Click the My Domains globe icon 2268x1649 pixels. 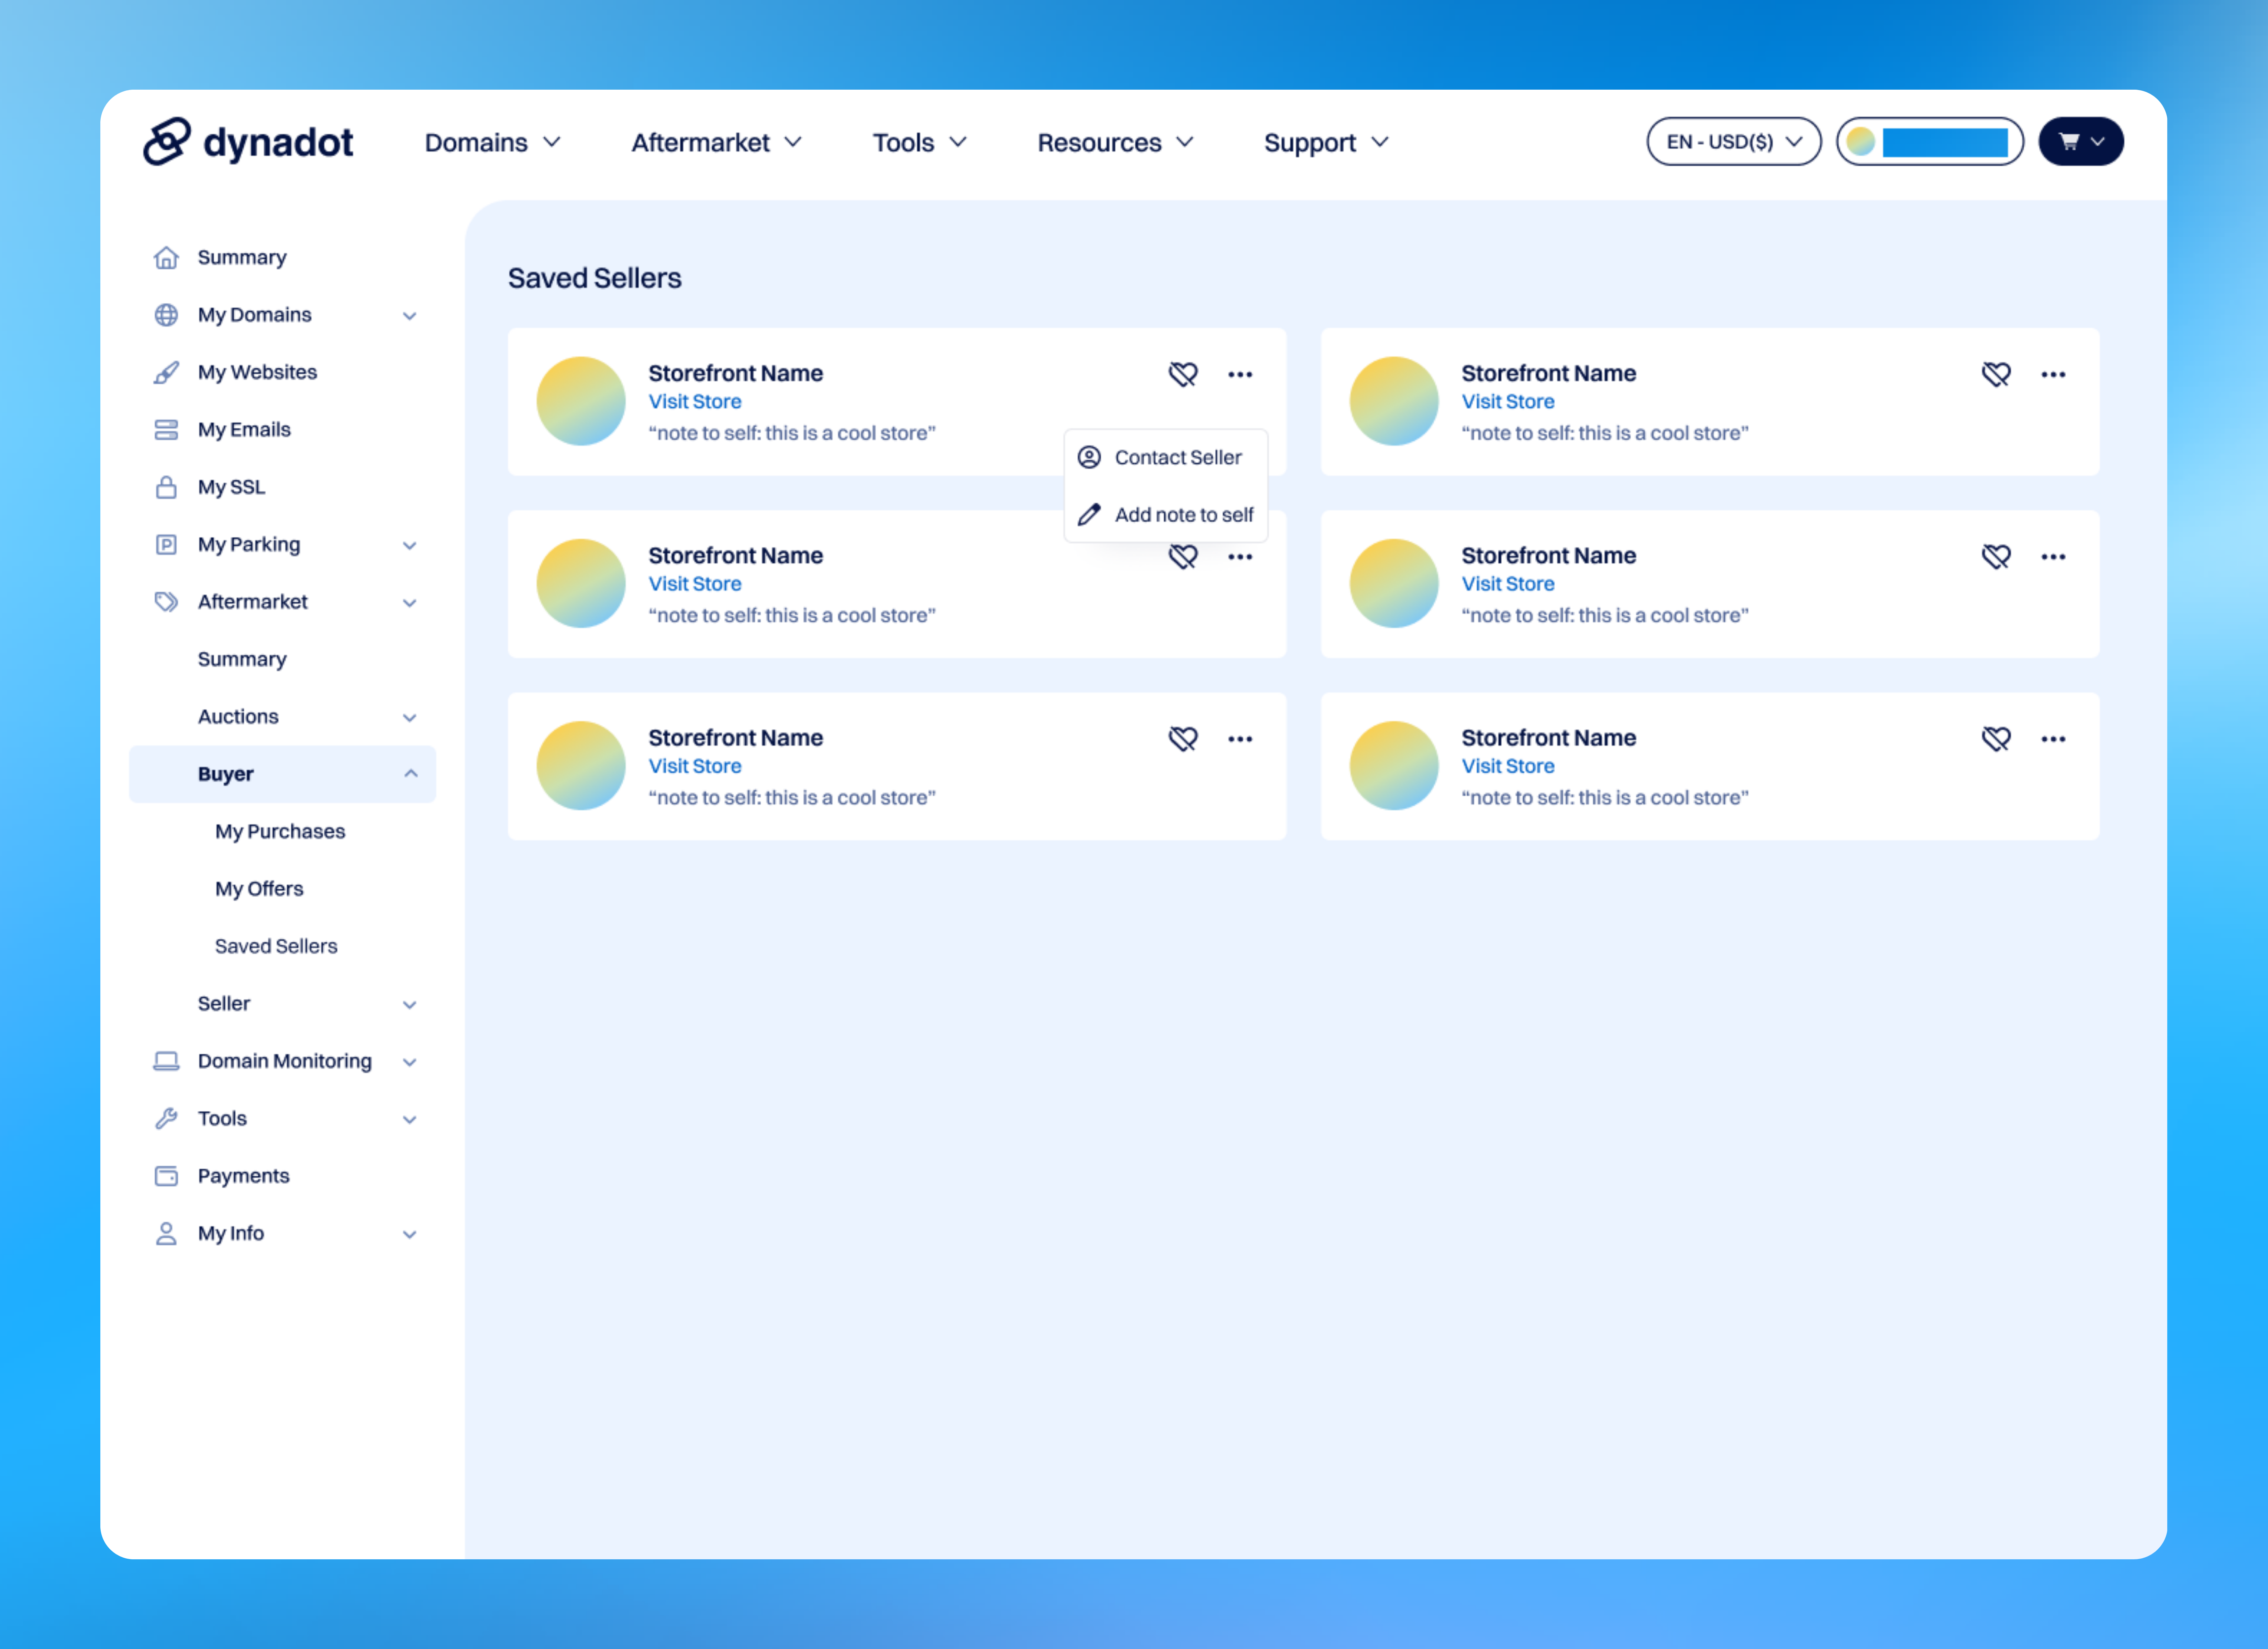(x=166, y=315)
